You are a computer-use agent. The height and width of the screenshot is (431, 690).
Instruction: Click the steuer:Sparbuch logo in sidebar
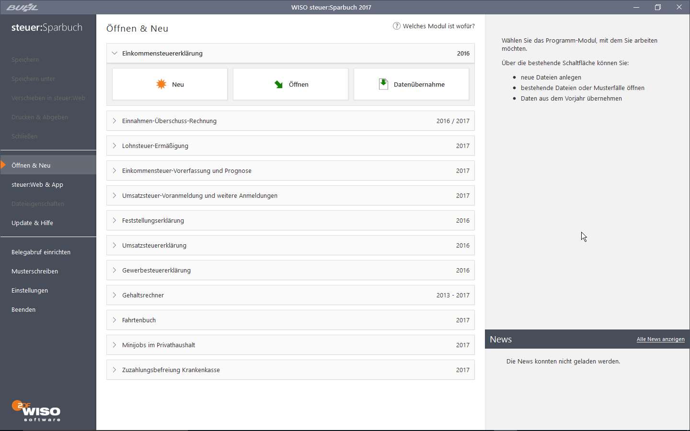(47, 28)
